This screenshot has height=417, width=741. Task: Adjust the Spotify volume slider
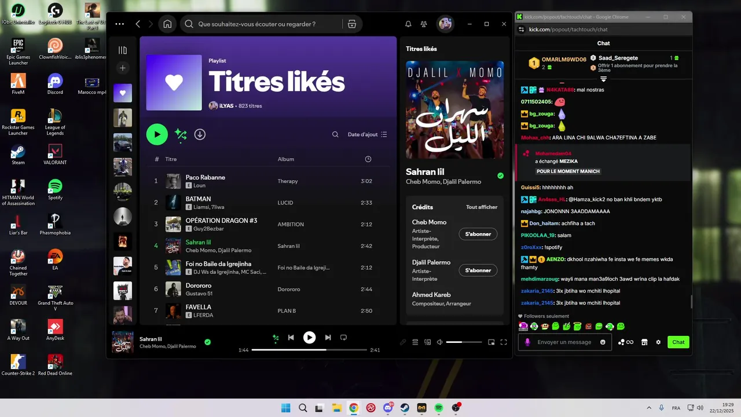tap(464, 342)
